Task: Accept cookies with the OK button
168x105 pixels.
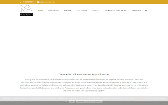Action: click(72, 102)
